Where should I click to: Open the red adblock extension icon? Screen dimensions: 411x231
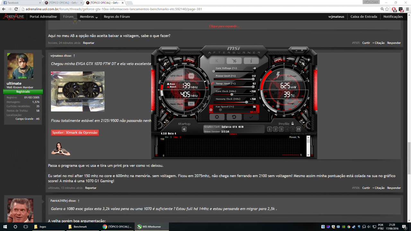coord(394,9)
